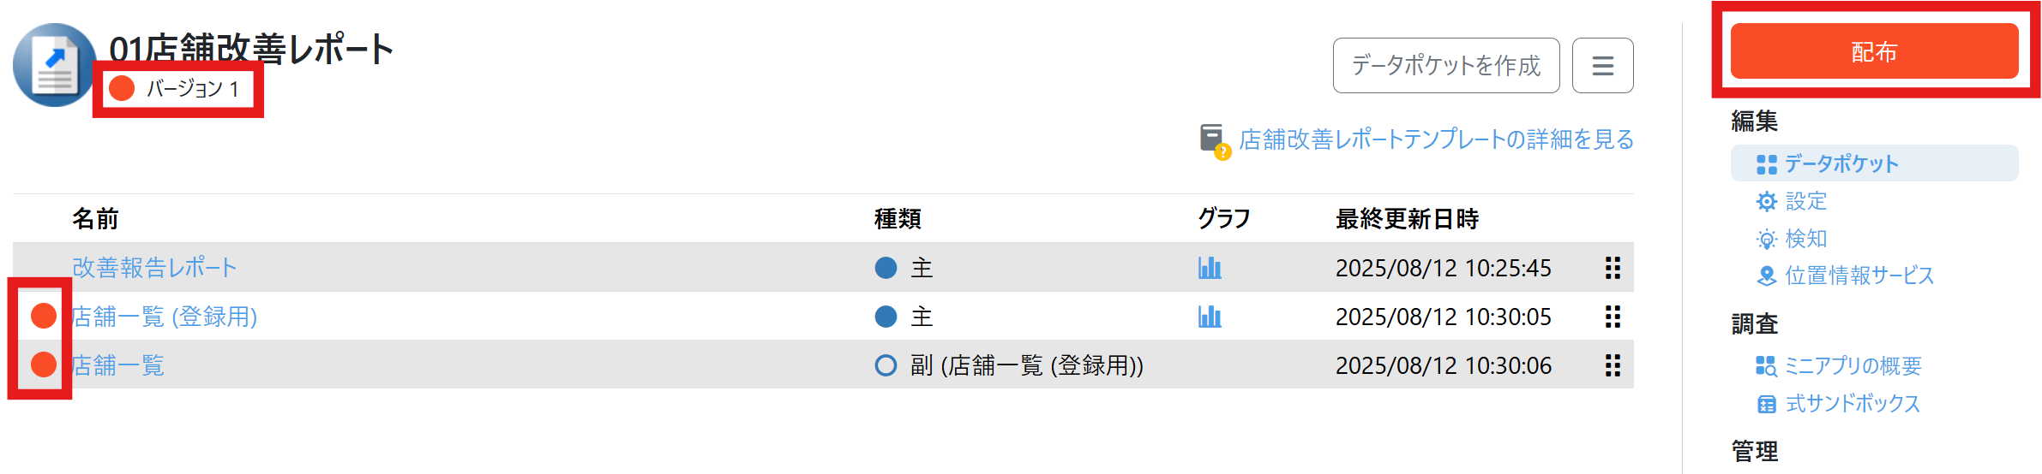Click the gear icon beside 設定
The width and height of the screenshot is (2042, 474).
(1767, 201)
